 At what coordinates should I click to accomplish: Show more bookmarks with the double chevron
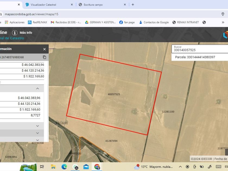223,23
